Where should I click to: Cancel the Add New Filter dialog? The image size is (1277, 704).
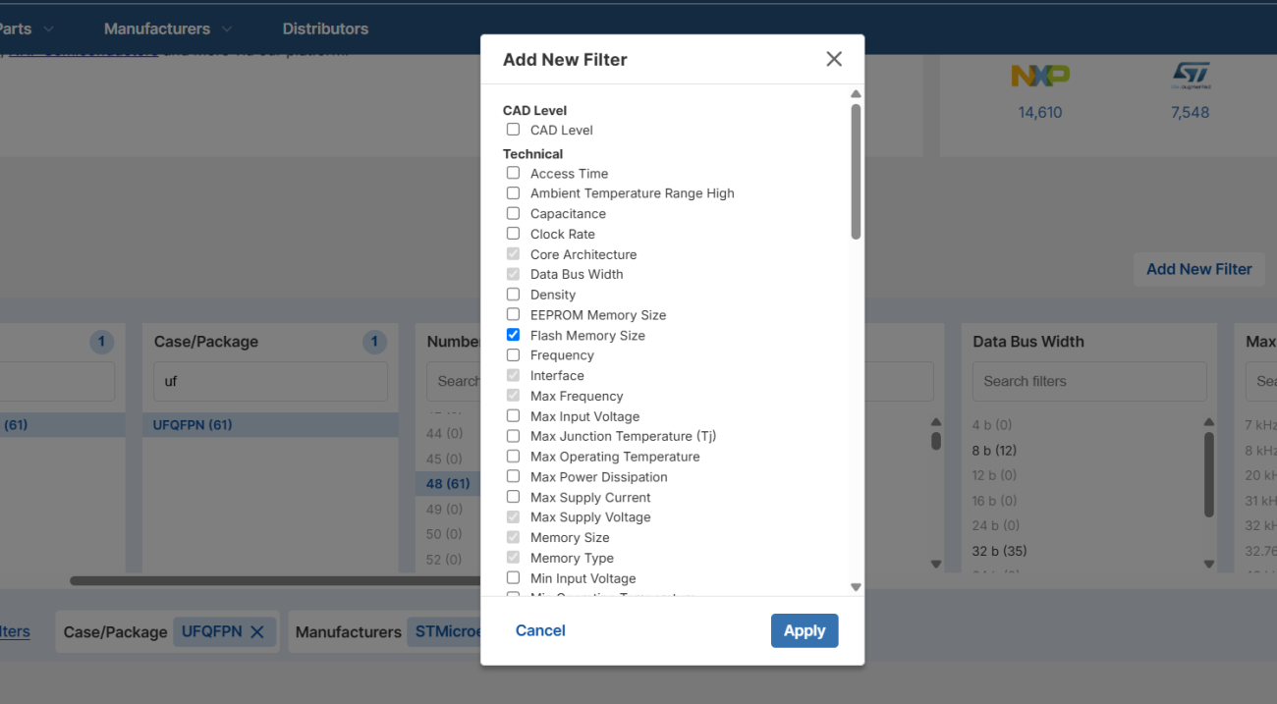click(x=540, y=630)
